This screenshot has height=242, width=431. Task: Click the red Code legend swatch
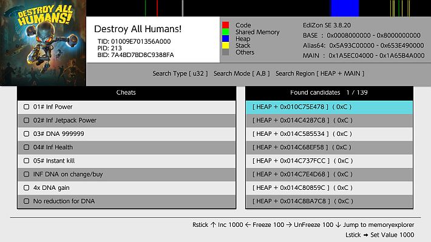225,25
